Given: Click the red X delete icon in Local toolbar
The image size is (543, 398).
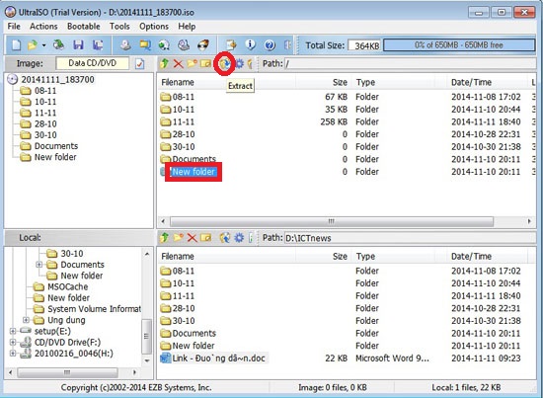Looking at the screenshot, I should pyautogui.click(x=192, y=238).
